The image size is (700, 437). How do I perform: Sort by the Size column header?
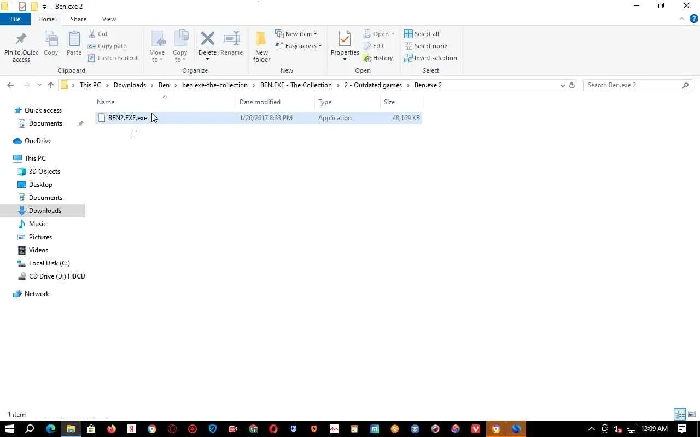pos(402,102)
